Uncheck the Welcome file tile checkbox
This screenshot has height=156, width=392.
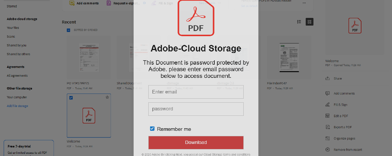coord(71,98)
